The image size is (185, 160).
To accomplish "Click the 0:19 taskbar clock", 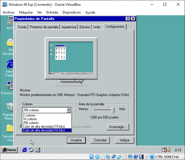I will tap(178, 150).
